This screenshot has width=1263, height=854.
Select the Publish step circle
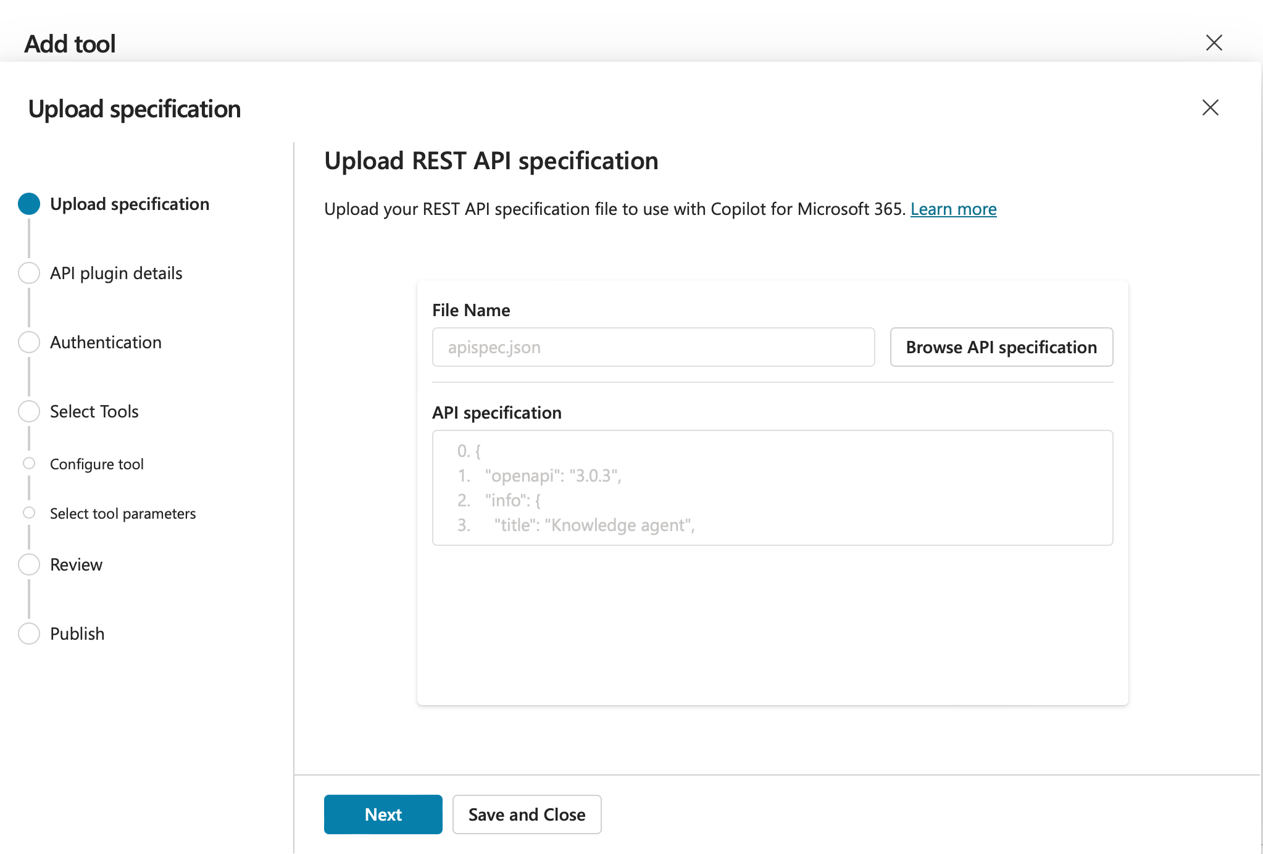pyautogui.click(x=28, y=634)
